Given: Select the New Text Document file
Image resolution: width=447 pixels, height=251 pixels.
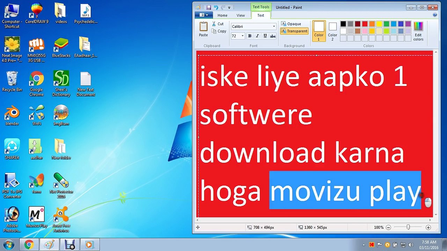Looking at the screenshot, I should pyautogui.click(x=86, y=84).
